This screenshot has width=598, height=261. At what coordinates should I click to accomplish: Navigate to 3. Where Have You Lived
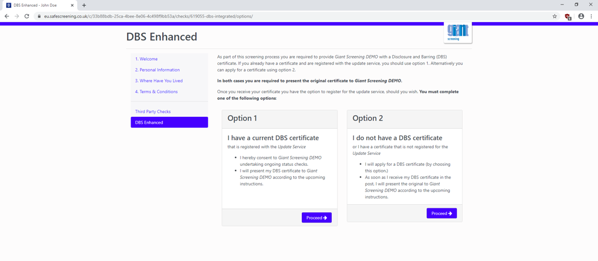[x=159, y=81]
